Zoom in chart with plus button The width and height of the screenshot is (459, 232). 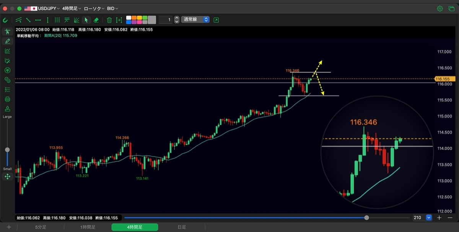(x=439, y=217)
